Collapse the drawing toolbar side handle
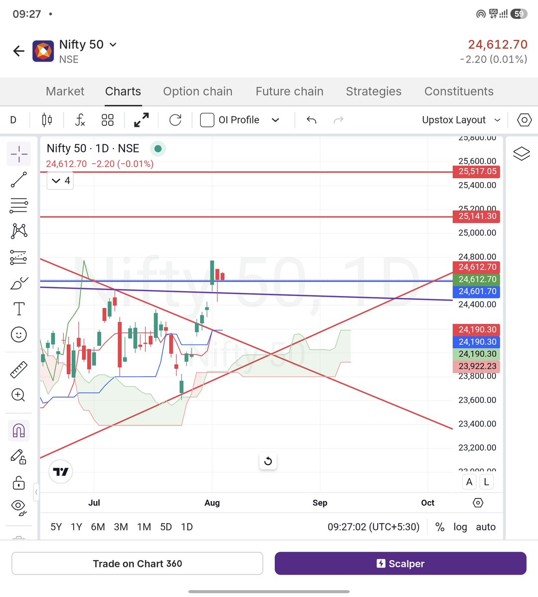This screenshot has width=538, height=597. (x=36, y=492)
